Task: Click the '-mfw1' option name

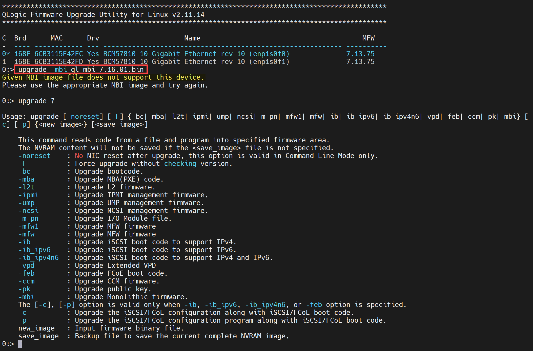Action: (x=28, y=226)
